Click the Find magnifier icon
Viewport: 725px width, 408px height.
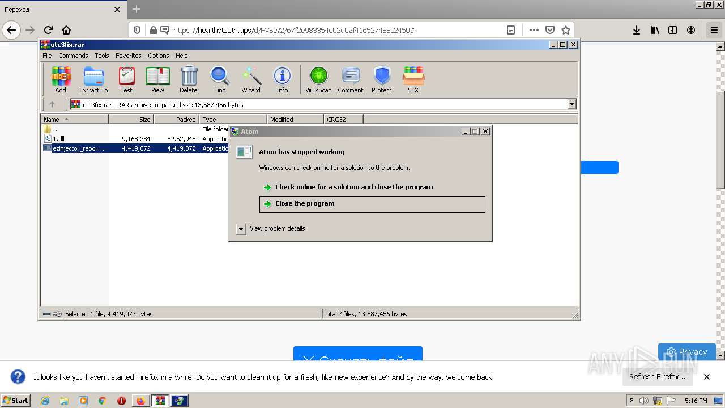tap(220, 79)
